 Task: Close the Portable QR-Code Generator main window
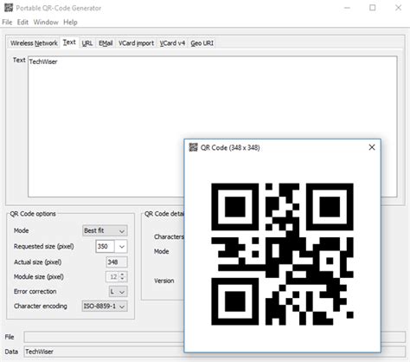[398, 8]
